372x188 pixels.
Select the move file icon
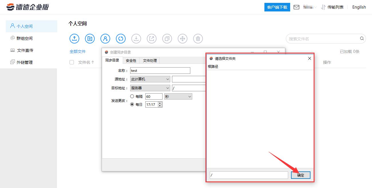(x=183, y=38)
